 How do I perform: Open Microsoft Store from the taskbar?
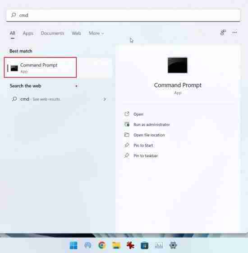144,245
